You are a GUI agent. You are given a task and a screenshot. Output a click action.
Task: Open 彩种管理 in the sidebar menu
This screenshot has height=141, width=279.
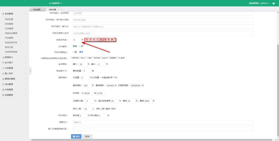point(9,24)
